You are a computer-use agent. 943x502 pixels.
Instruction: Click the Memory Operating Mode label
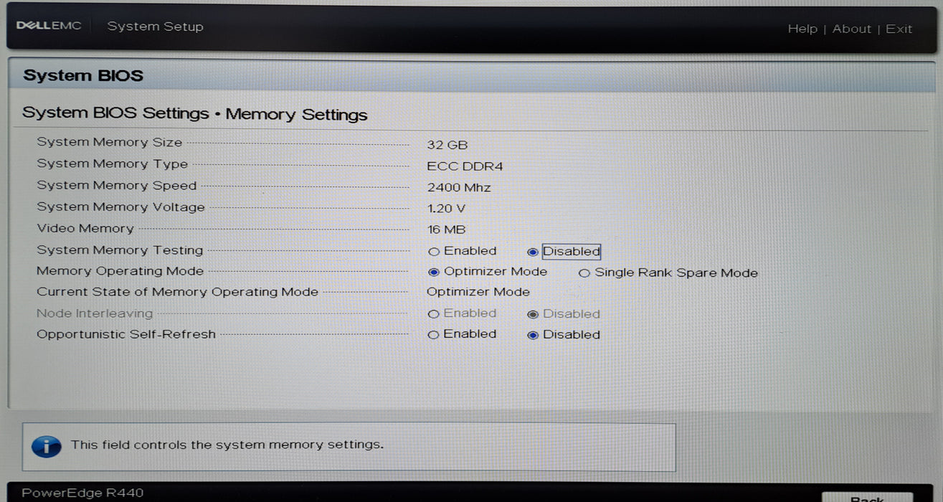[120, 271]
